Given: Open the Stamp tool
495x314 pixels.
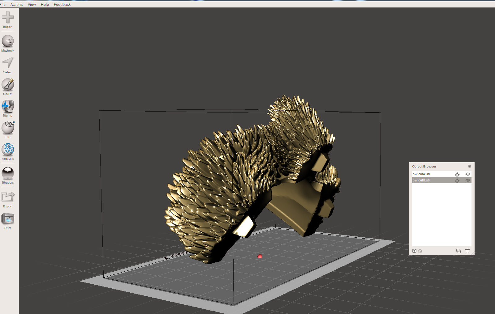Looking at the screenshot, I should coord(8,107).
